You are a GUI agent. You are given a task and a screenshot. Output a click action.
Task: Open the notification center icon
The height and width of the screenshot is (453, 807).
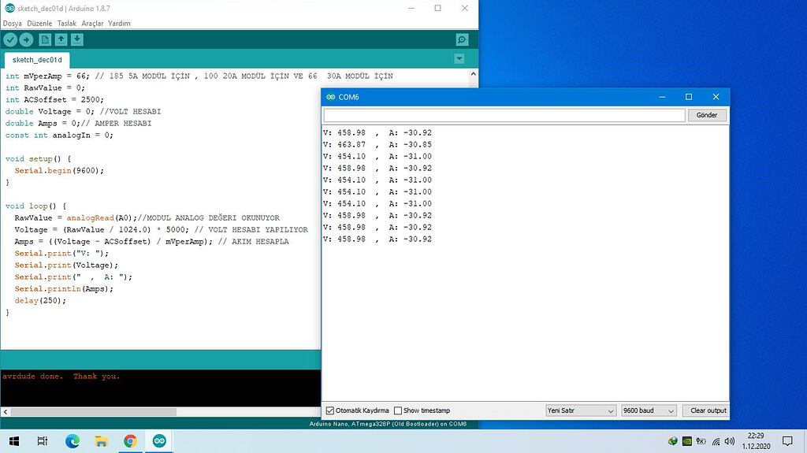(x=787, y=441)
